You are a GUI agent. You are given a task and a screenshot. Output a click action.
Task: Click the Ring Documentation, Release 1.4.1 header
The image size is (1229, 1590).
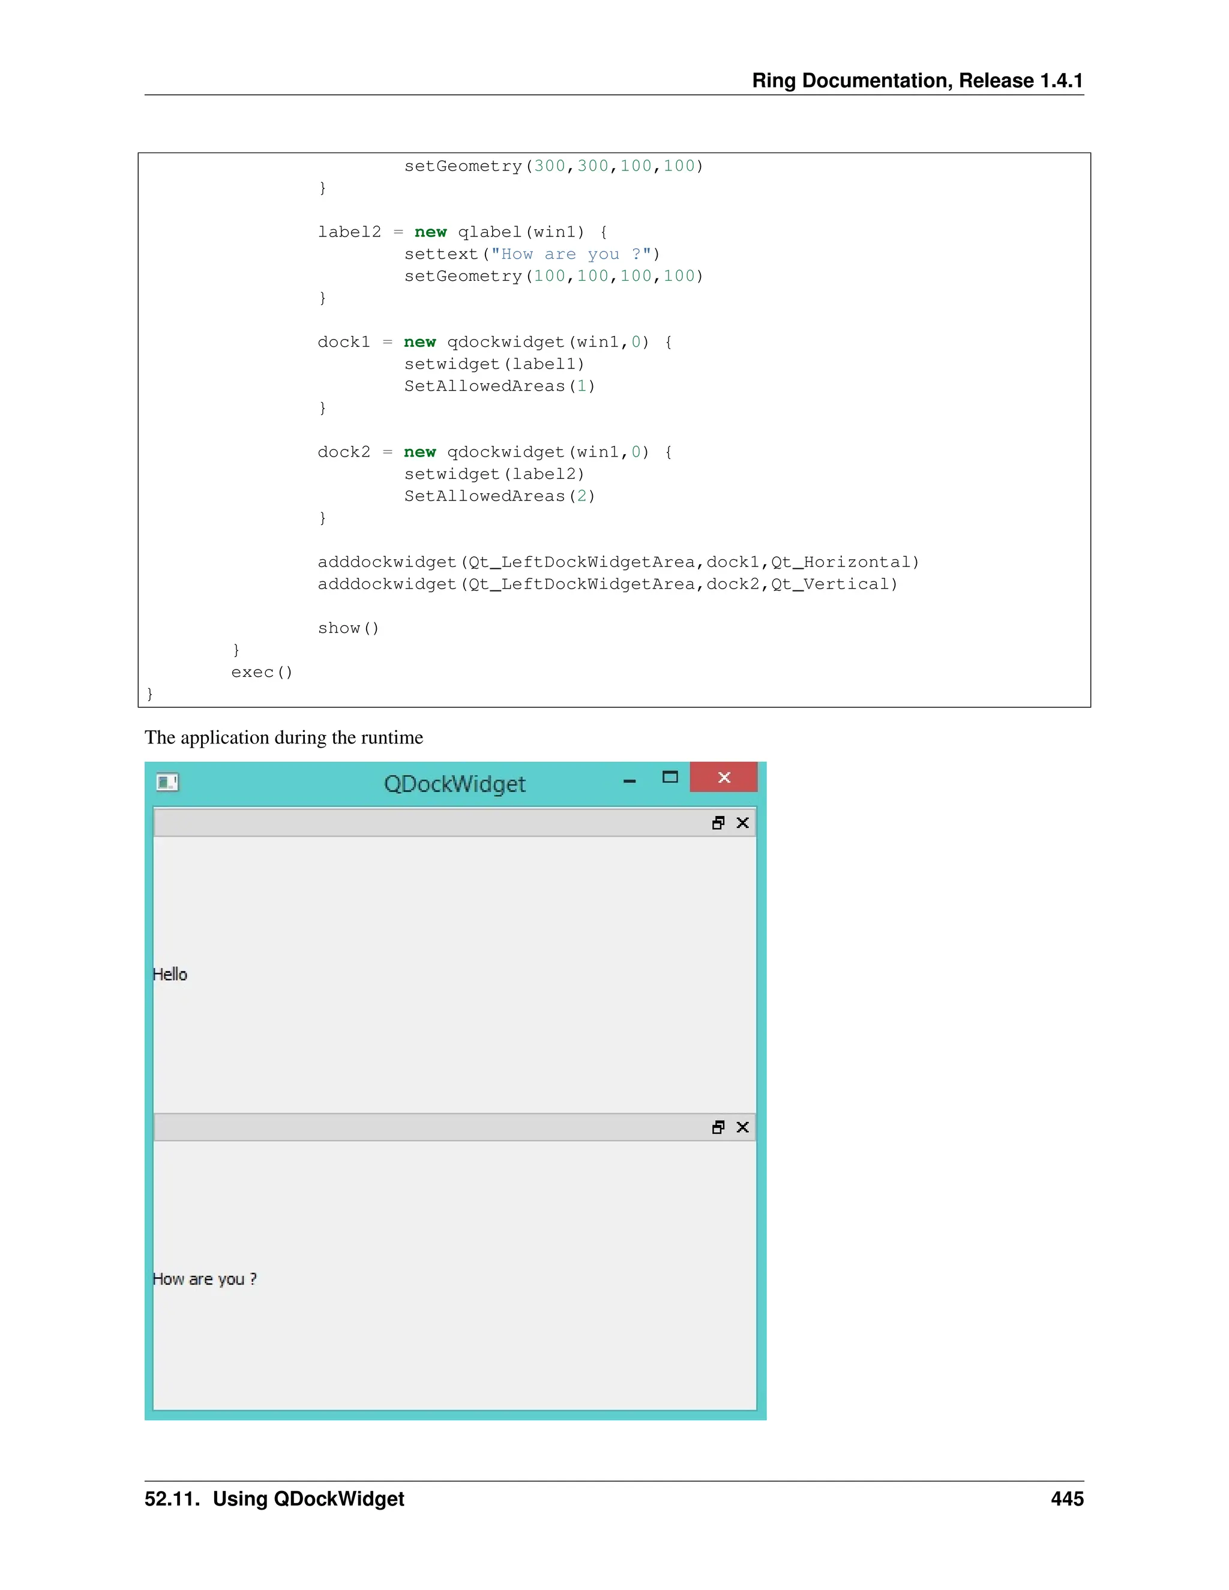917,80
